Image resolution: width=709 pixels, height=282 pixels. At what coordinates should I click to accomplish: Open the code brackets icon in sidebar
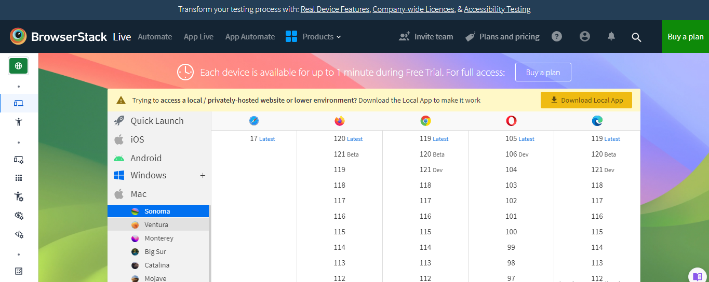pos(19,234)
